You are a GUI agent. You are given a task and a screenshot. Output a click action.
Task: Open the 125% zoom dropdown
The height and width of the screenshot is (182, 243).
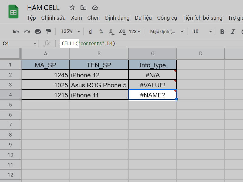coord(70,32)
